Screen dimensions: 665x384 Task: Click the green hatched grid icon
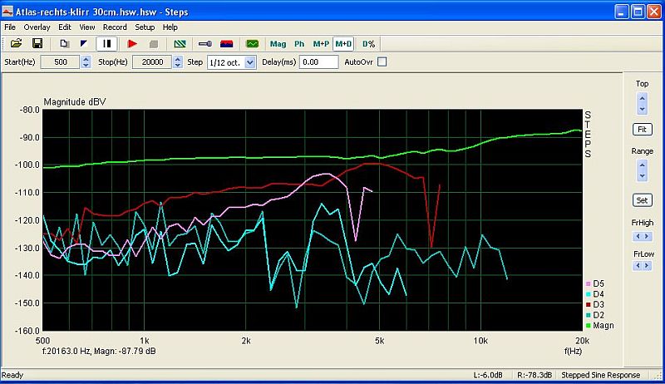click(180, 43)
